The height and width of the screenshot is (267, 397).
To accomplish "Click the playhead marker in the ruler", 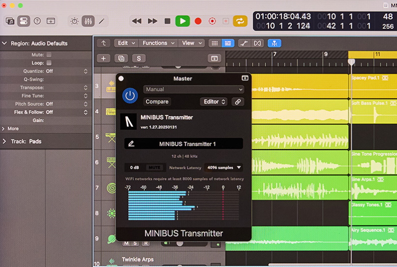I will [351, 62].
